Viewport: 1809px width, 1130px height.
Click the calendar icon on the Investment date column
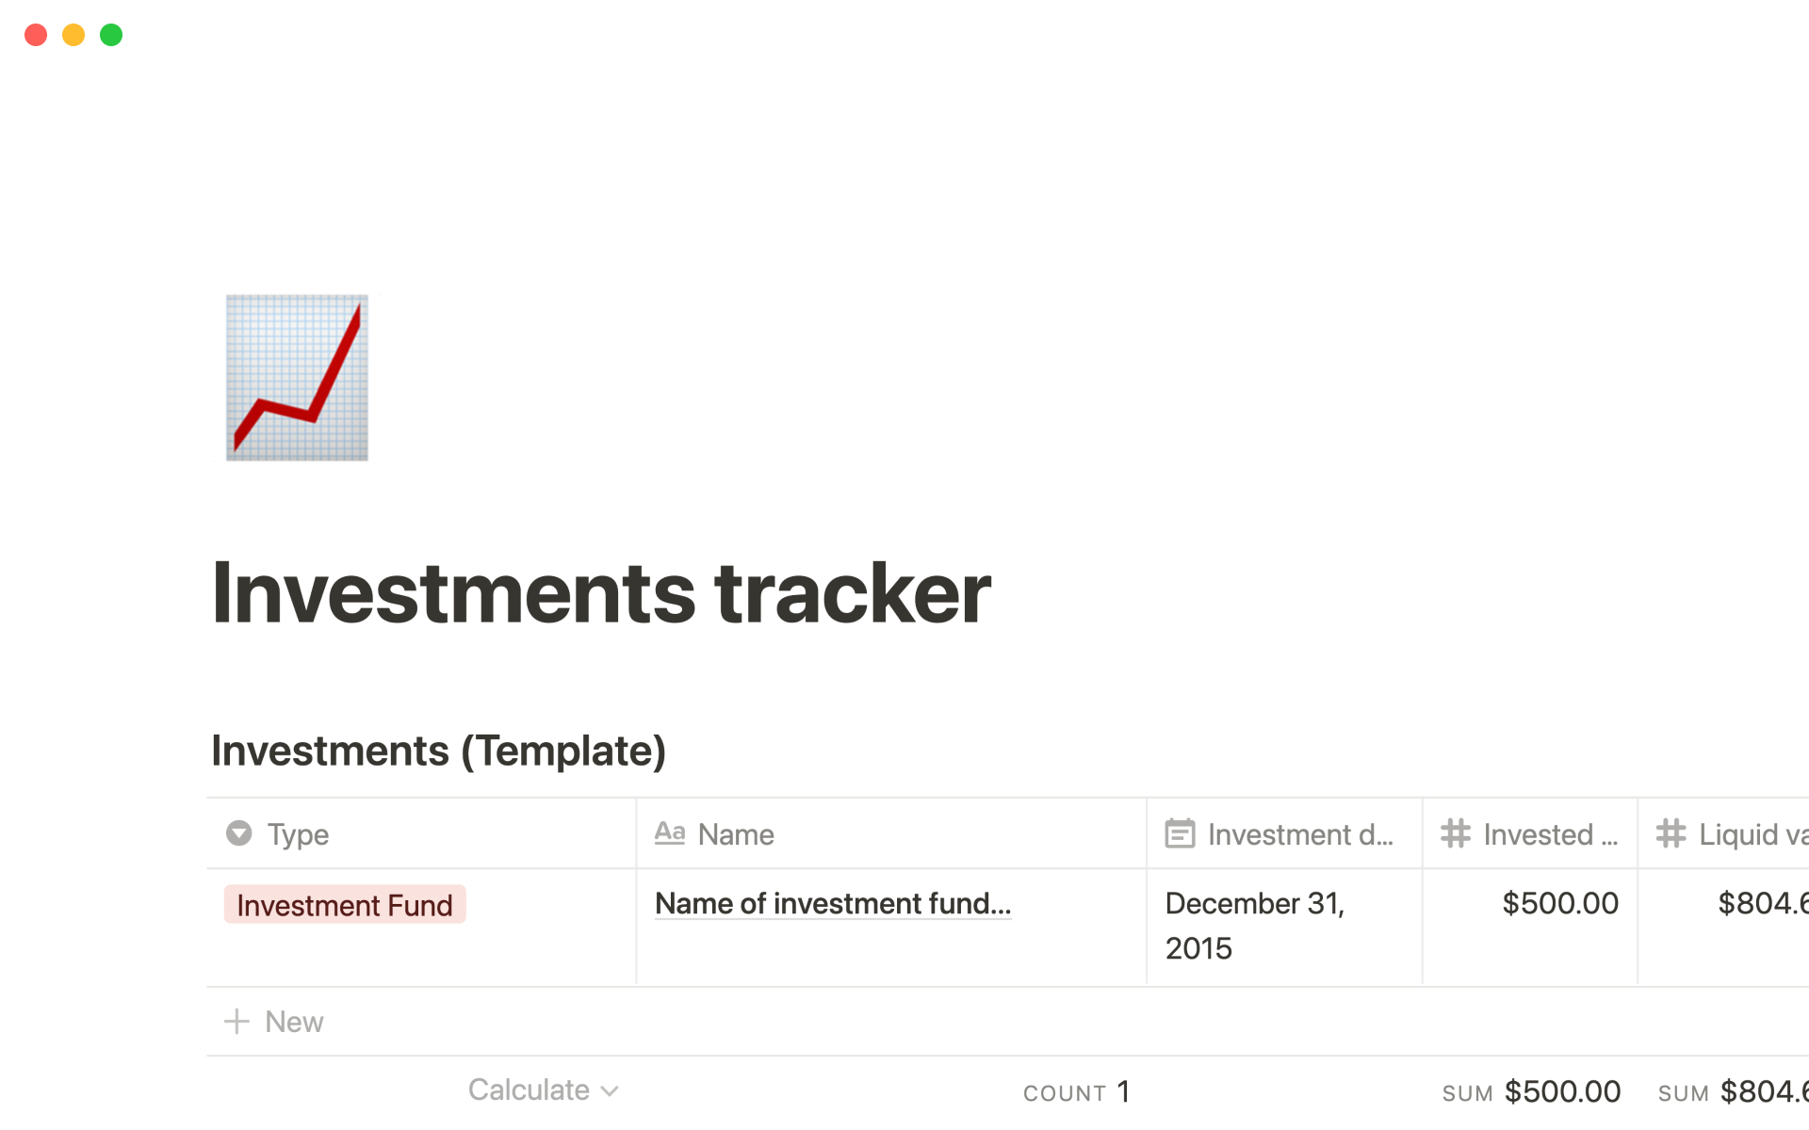(x=1181, y=833)
